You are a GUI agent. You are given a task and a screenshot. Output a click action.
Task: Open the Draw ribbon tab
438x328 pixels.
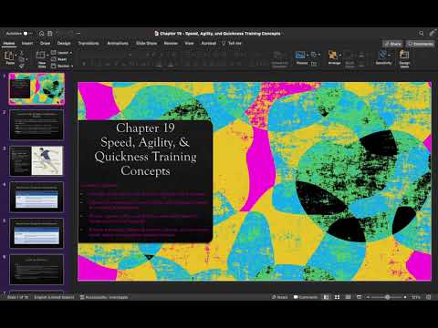click(x=45, y=44)
